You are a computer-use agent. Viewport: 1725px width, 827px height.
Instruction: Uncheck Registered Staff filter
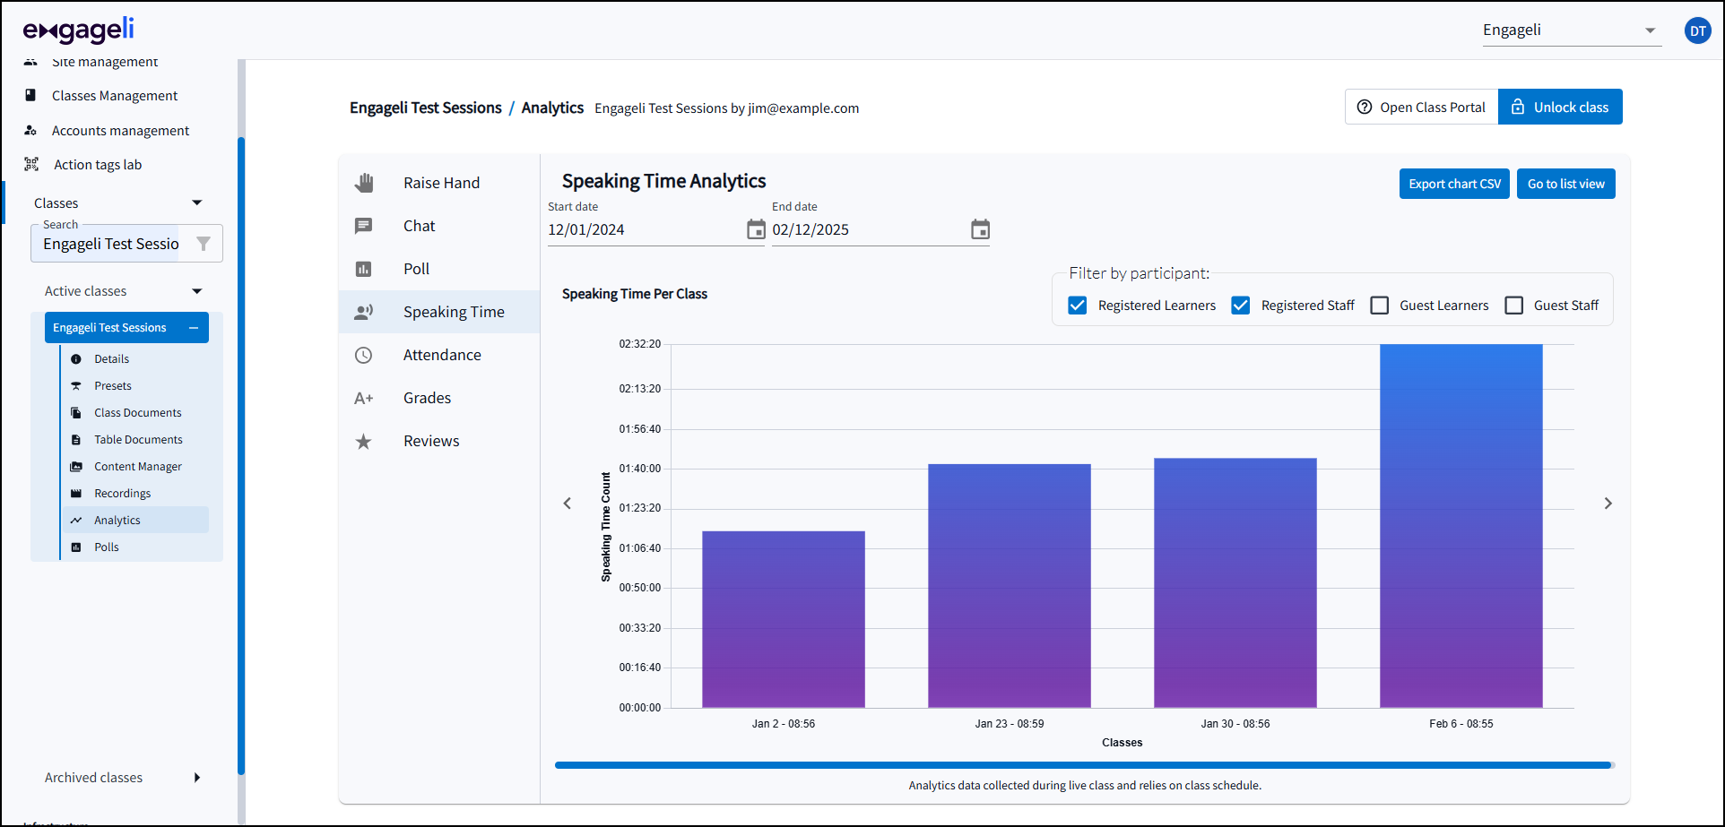click(1241, 306)
